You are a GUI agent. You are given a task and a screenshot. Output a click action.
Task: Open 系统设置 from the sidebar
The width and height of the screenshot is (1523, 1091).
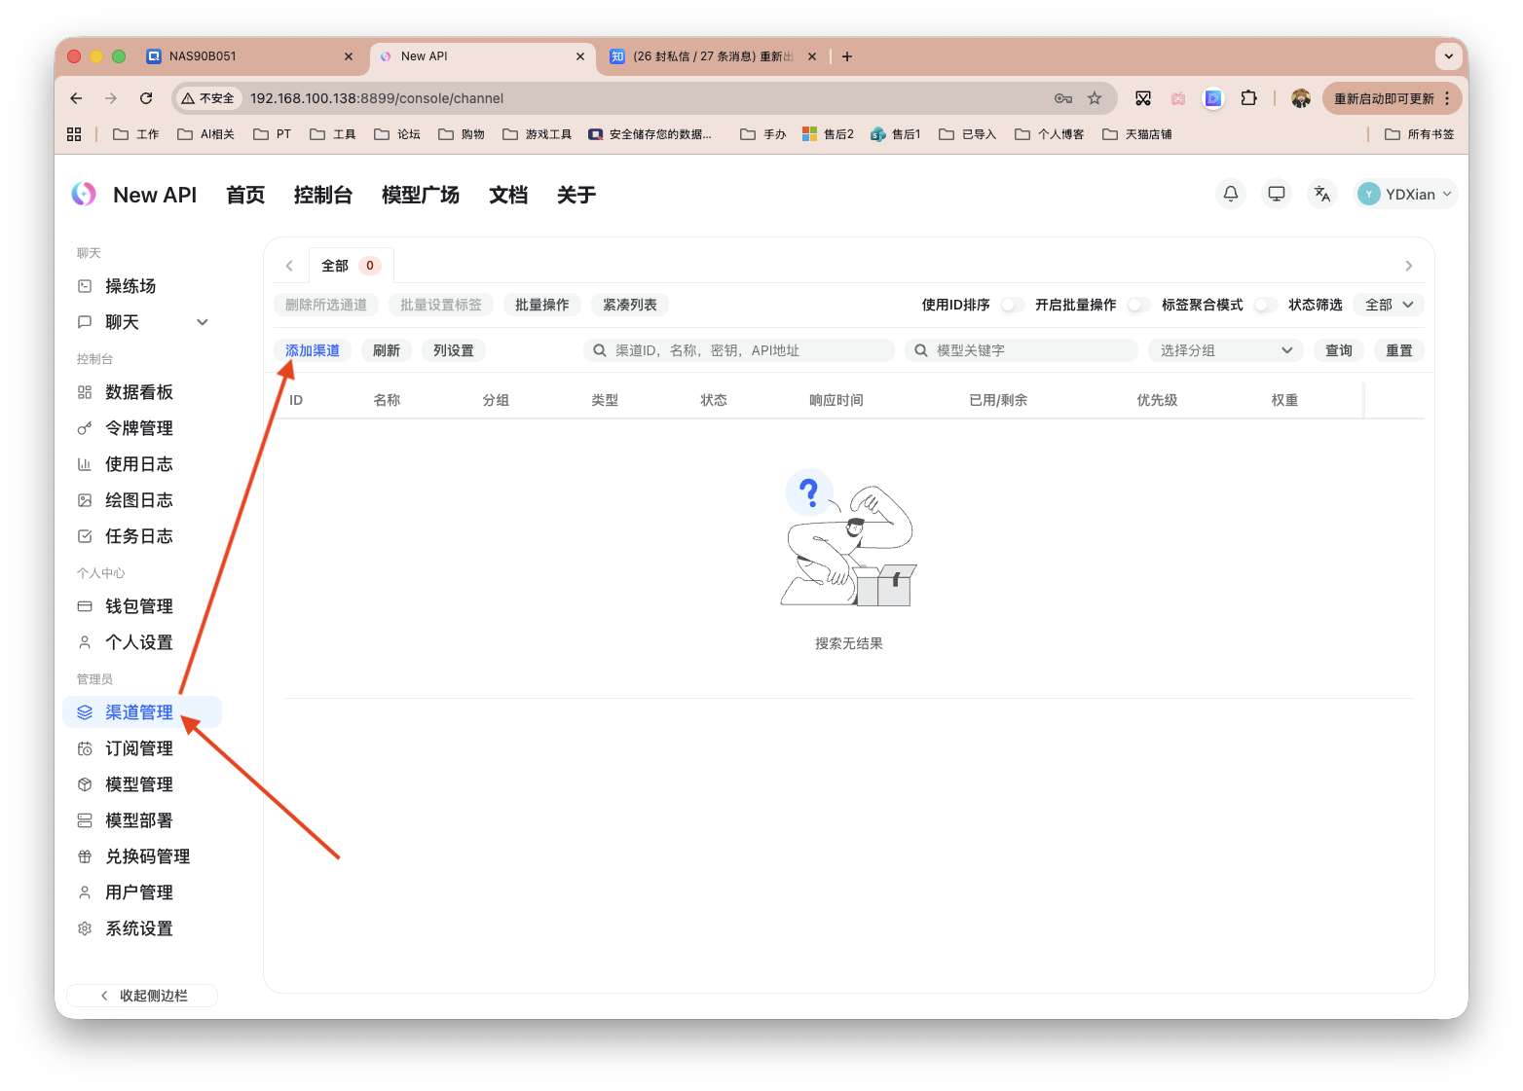(139, 928)
